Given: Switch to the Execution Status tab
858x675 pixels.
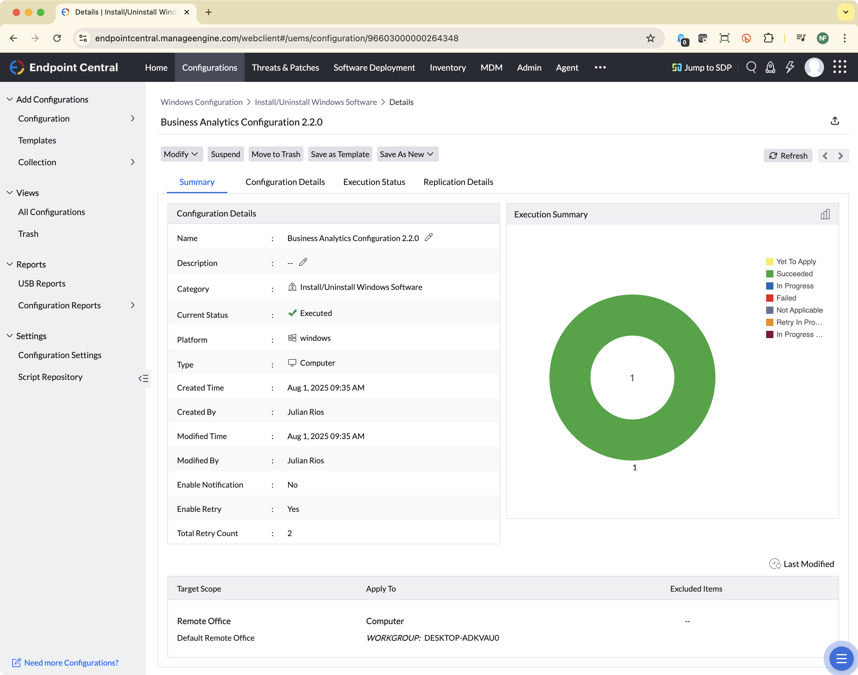Looking at the screenshot, I should 374,182.
